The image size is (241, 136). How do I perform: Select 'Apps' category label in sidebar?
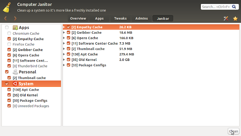pos(24,28)
